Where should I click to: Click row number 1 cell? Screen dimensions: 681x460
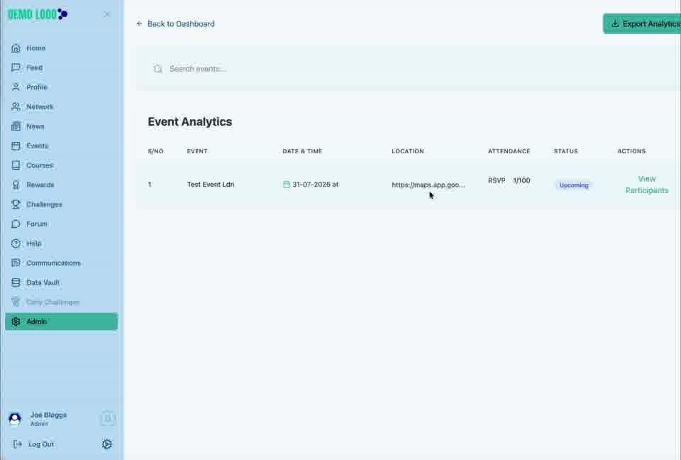click(x=150, y=185)
